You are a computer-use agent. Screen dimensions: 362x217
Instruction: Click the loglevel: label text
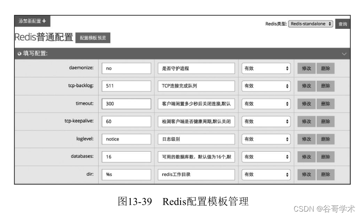tap(85, 139)
